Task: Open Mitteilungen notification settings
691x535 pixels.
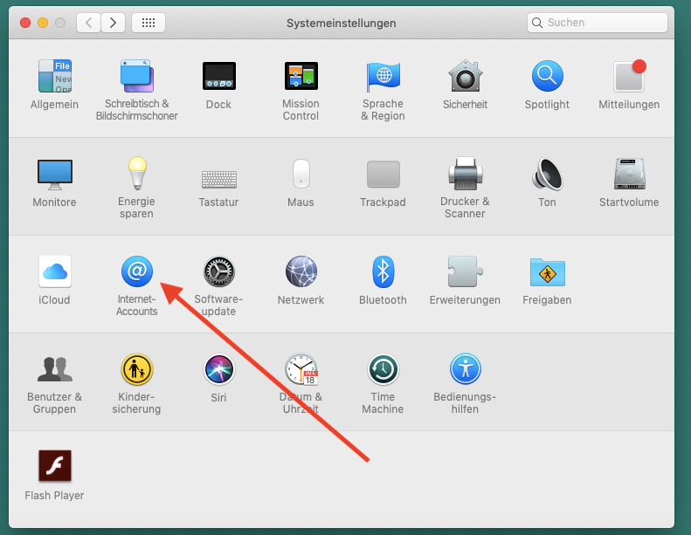Action: coord(629,77)
